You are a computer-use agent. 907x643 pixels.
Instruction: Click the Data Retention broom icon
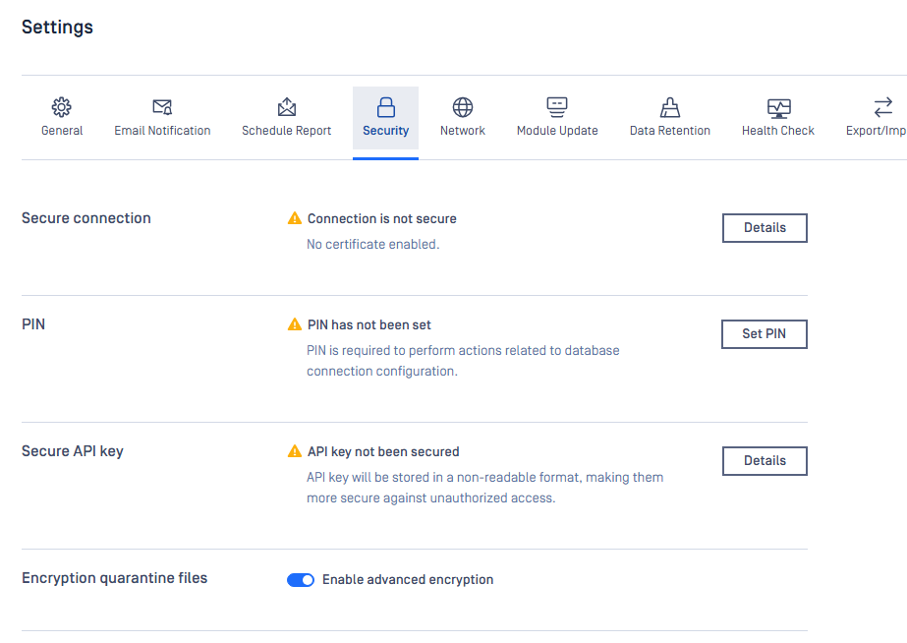[x=670, y=107]
